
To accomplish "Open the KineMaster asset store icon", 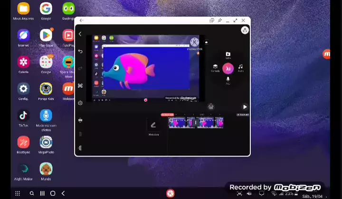I will [211, 107].
